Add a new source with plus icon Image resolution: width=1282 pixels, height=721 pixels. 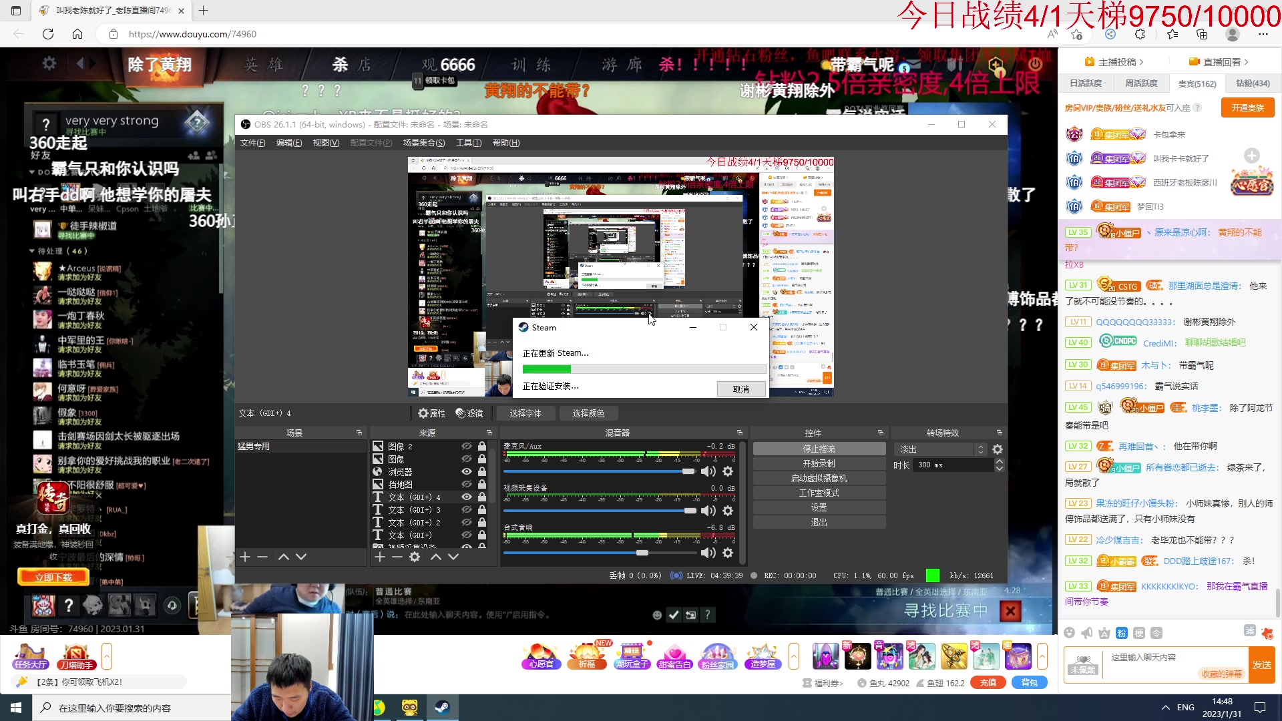pos(380,557)
